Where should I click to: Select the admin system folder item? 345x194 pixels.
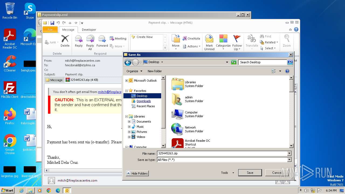point(188,99)
